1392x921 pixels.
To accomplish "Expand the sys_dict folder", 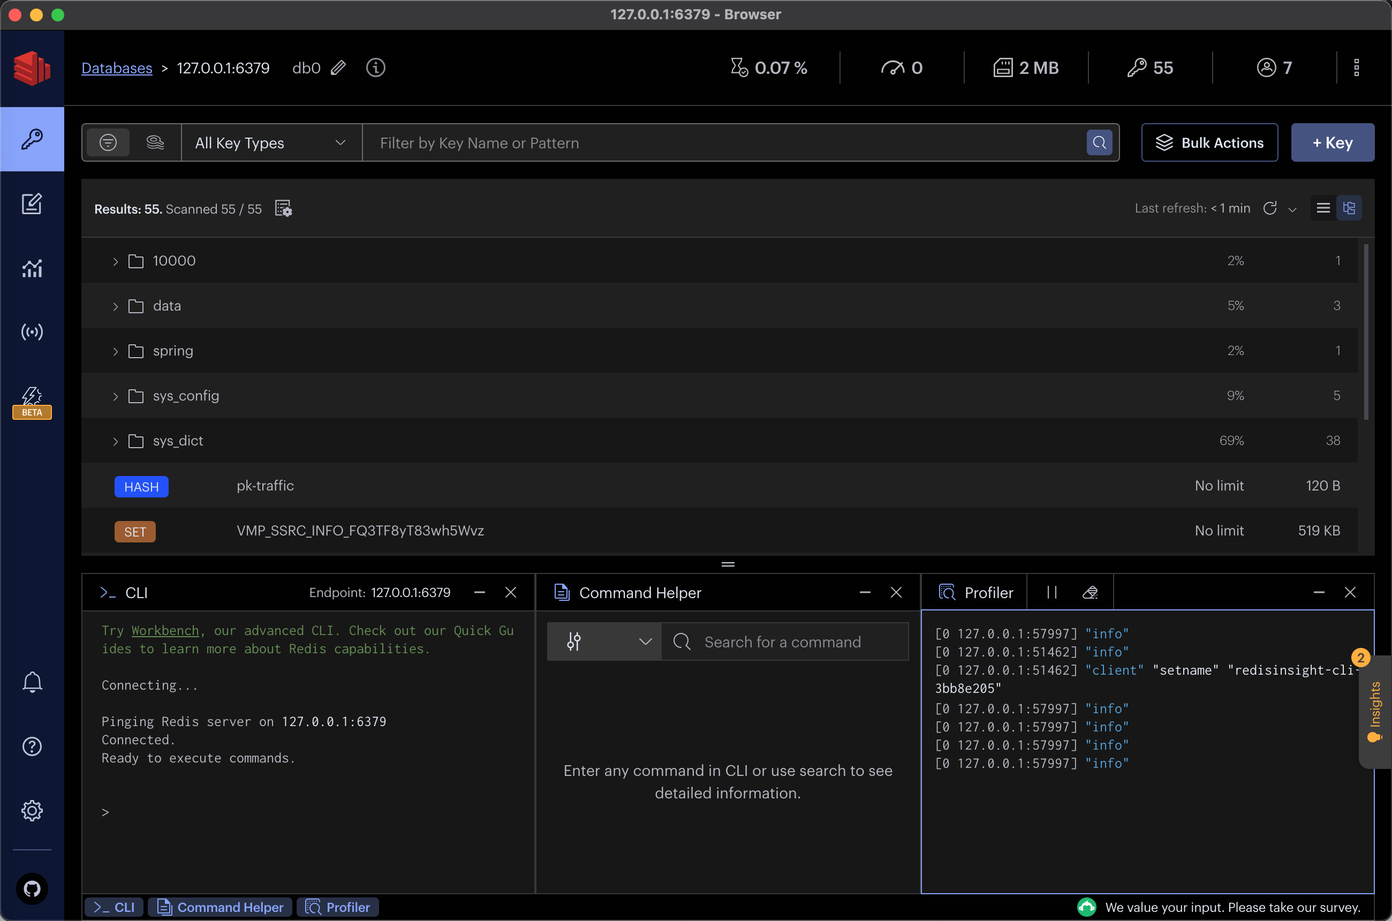I will (115, 441).
